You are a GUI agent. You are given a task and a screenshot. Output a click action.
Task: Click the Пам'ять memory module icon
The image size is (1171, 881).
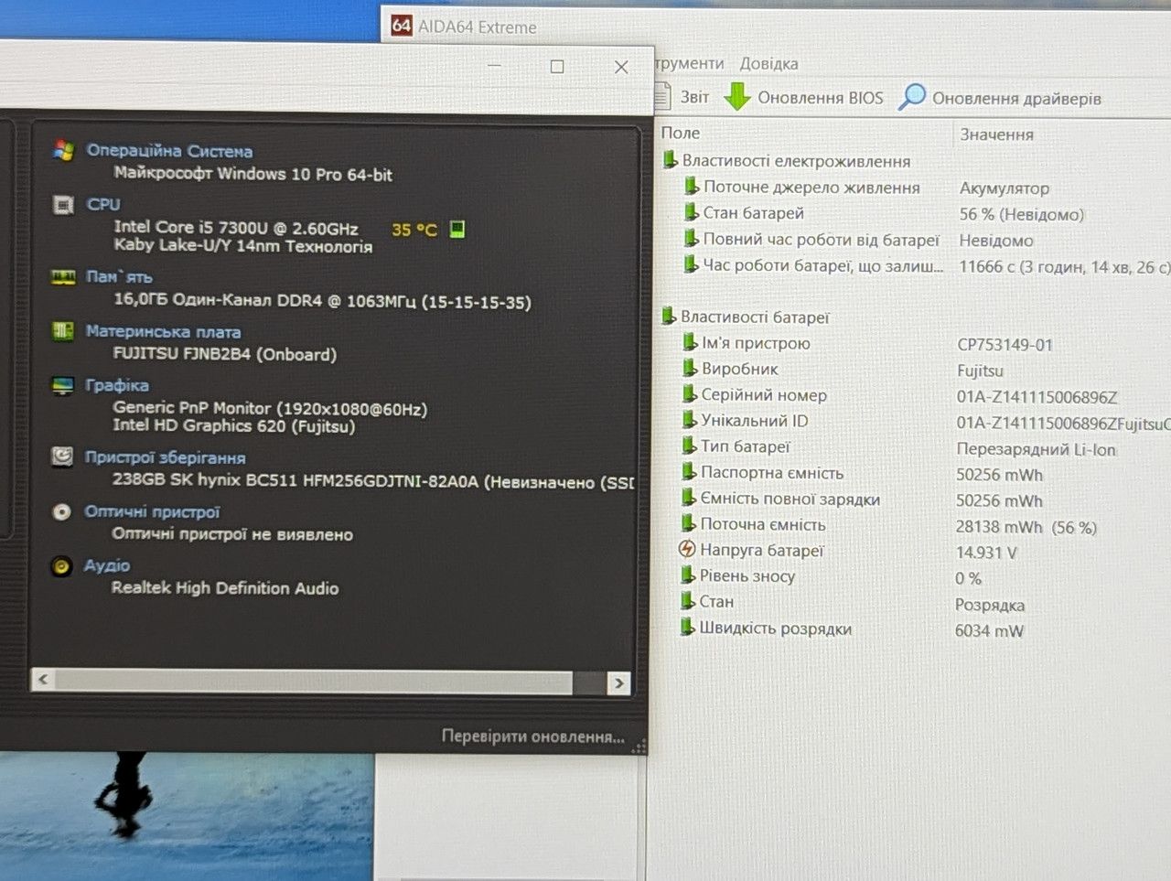pos(63,277)
